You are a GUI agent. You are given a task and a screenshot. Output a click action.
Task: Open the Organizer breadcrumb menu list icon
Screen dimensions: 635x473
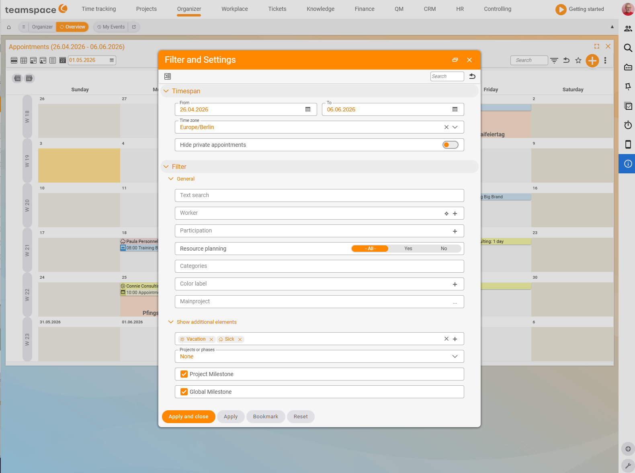pos(24,27)
